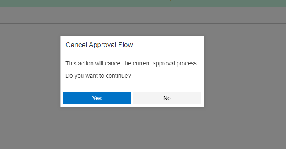Image resolution: width=286 pixels, height=149 pixels.
Task: Dismiss the dialog using the gray No button
Action: tap(167, 98)
